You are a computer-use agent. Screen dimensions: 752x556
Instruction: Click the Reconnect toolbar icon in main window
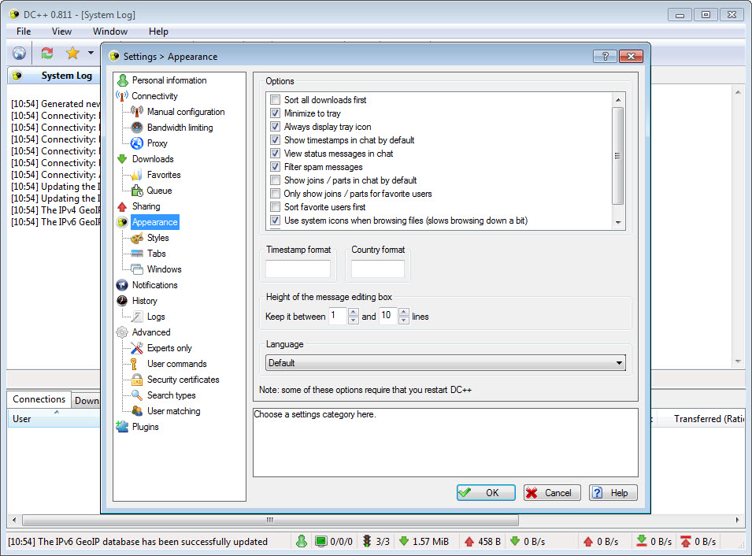point(47,53)
